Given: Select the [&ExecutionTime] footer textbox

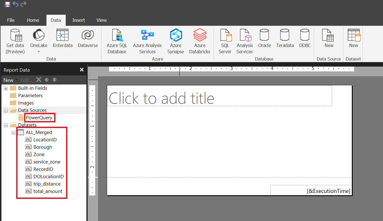Looking at the screenshot, I should pos(311,190).
